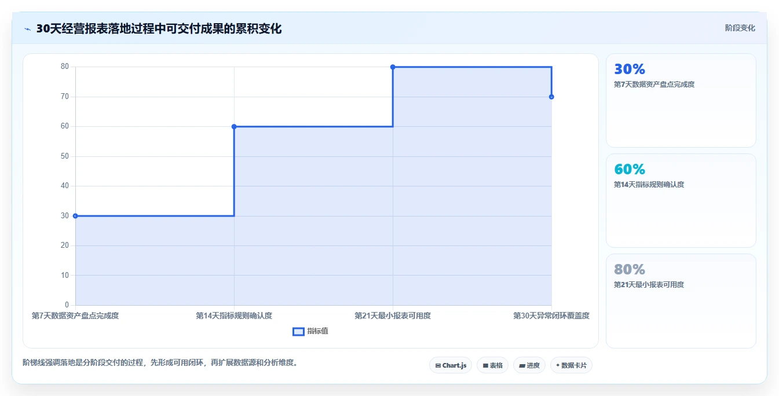Screen dimensions: 779x396
Task: Click card label 第14天指标规则确认度
Action: pos(649,185)
